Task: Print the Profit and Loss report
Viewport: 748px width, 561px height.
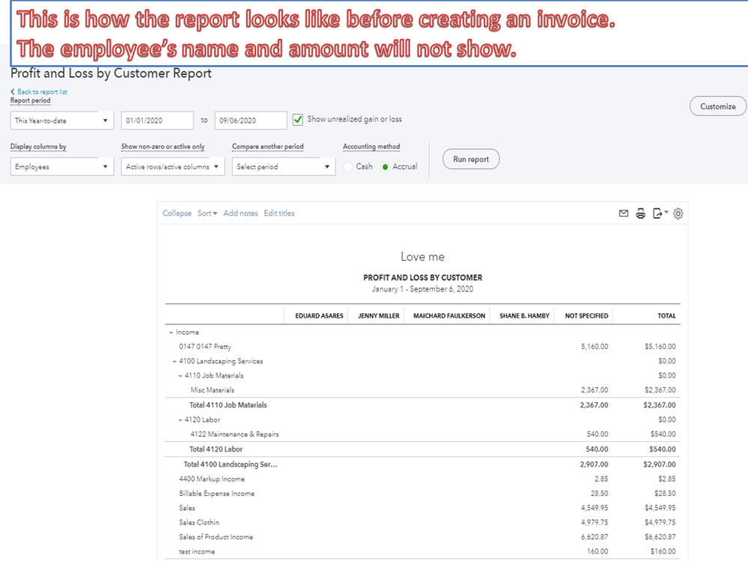Action: coord(641,213)
